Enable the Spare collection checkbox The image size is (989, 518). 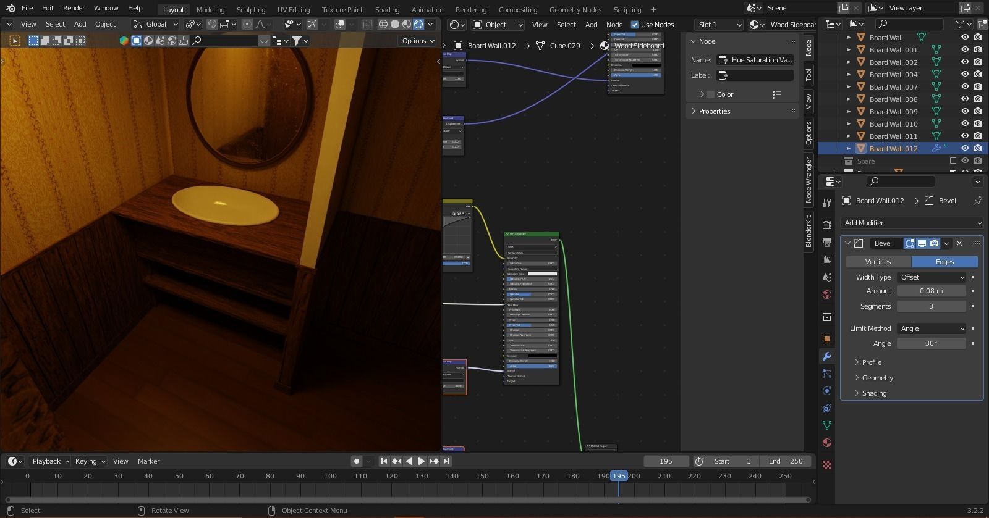[953, 161]
